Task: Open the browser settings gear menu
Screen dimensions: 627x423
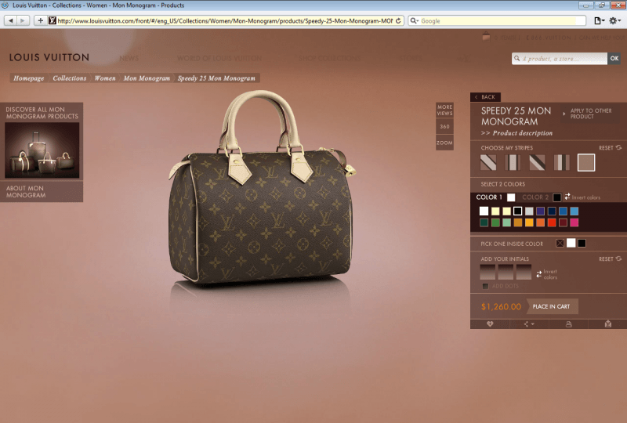Action: (x=614, y=21)
